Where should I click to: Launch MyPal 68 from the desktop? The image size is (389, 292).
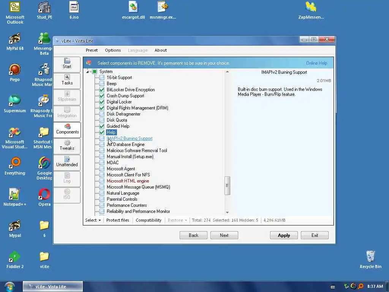(15, 41)
